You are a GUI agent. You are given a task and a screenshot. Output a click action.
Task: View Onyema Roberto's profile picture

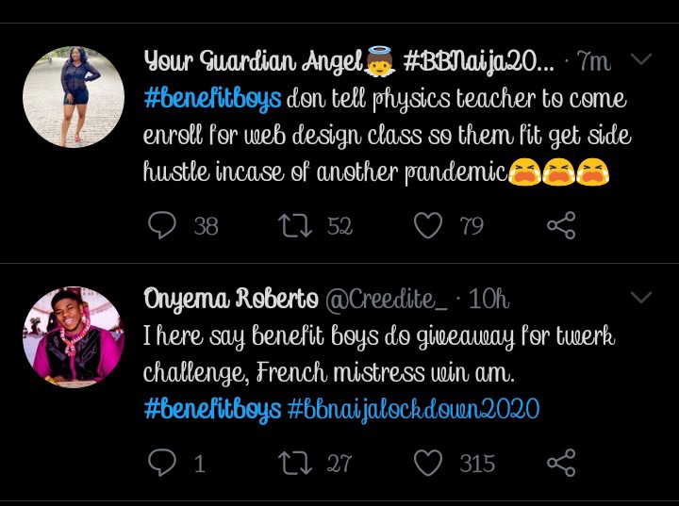click(x=73, y=335)
